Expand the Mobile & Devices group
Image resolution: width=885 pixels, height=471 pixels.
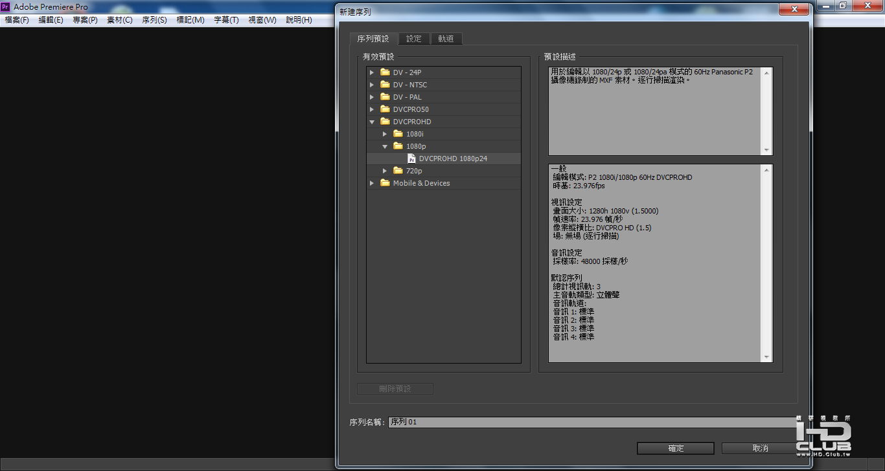coord(372,183)
